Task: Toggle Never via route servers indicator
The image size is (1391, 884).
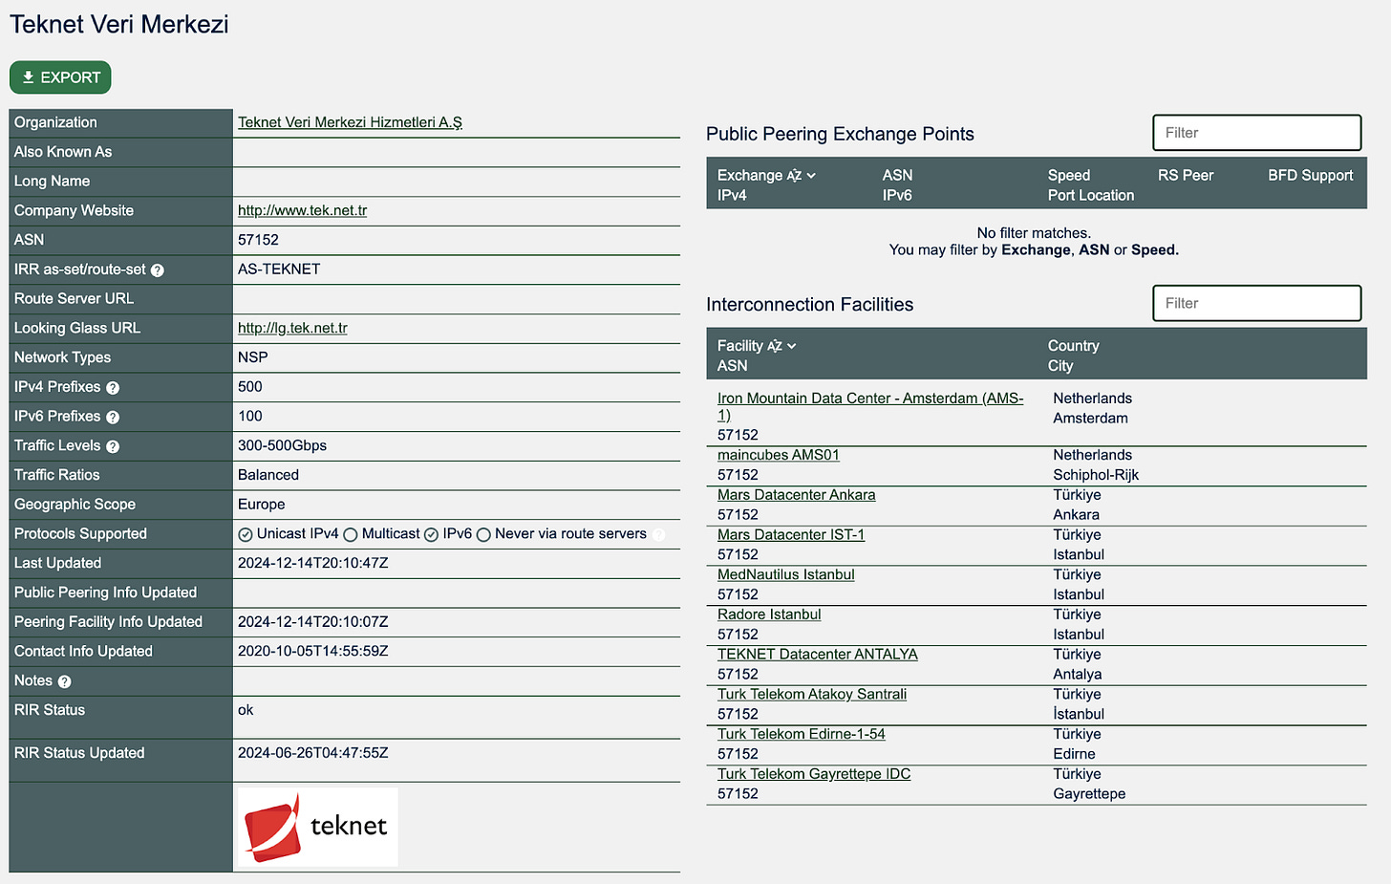Action: pyautogui.click(x=483, y=535)
